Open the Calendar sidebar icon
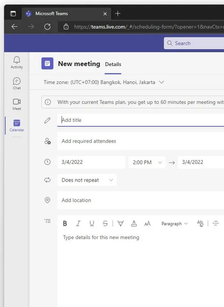224x307 pixels. 17,123
